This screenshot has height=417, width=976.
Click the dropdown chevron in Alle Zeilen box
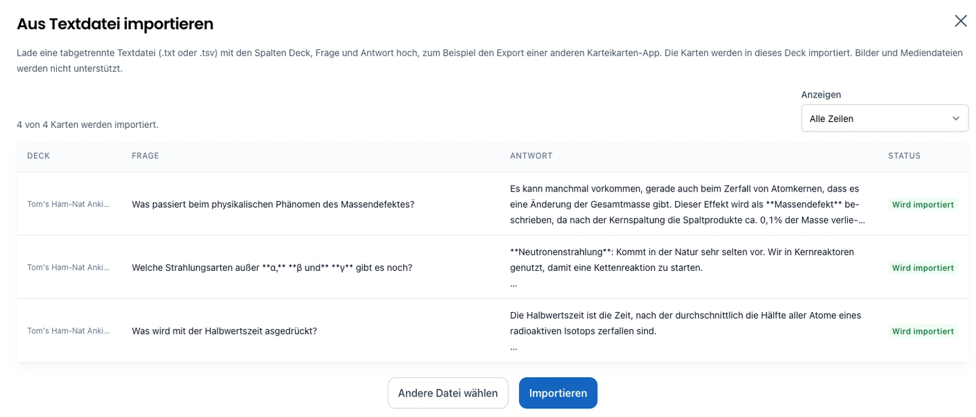click(x=956, y=118)
